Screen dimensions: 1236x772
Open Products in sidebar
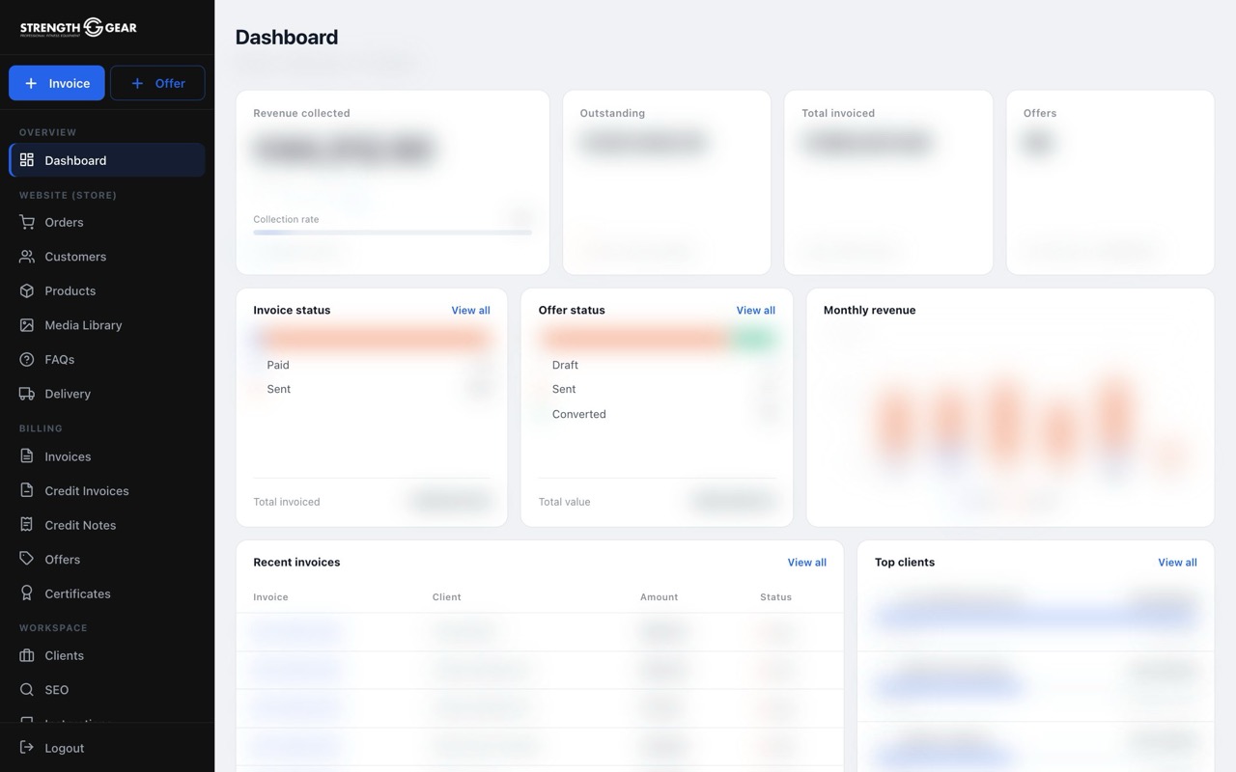(107, 290)
